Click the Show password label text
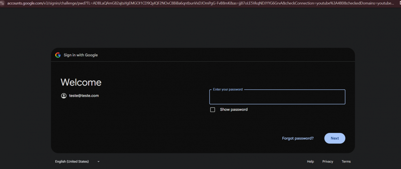Screen dimensions: 401x169 [234, 110]
